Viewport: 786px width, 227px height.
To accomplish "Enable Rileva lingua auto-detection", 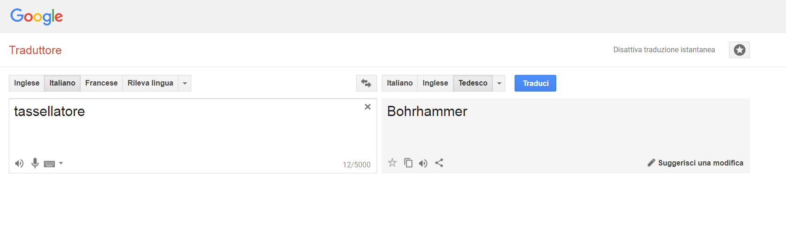I will (x=150, y=83).
